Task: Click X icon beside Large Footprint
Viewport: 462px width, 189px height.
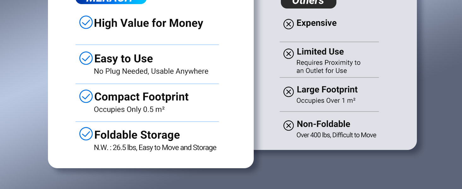Action: point(288,92)
